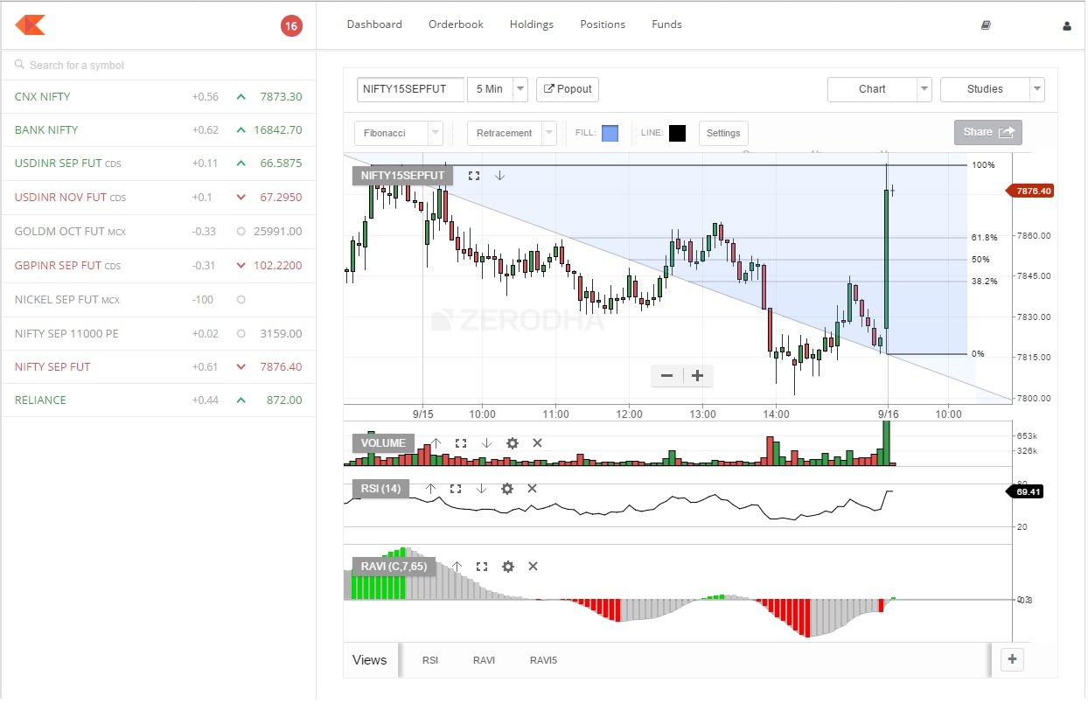Image resolution: width=1088 pixels, height=710 pixels.
Task: Move the VOLUME panel up
Action: (x=436, y=443)
